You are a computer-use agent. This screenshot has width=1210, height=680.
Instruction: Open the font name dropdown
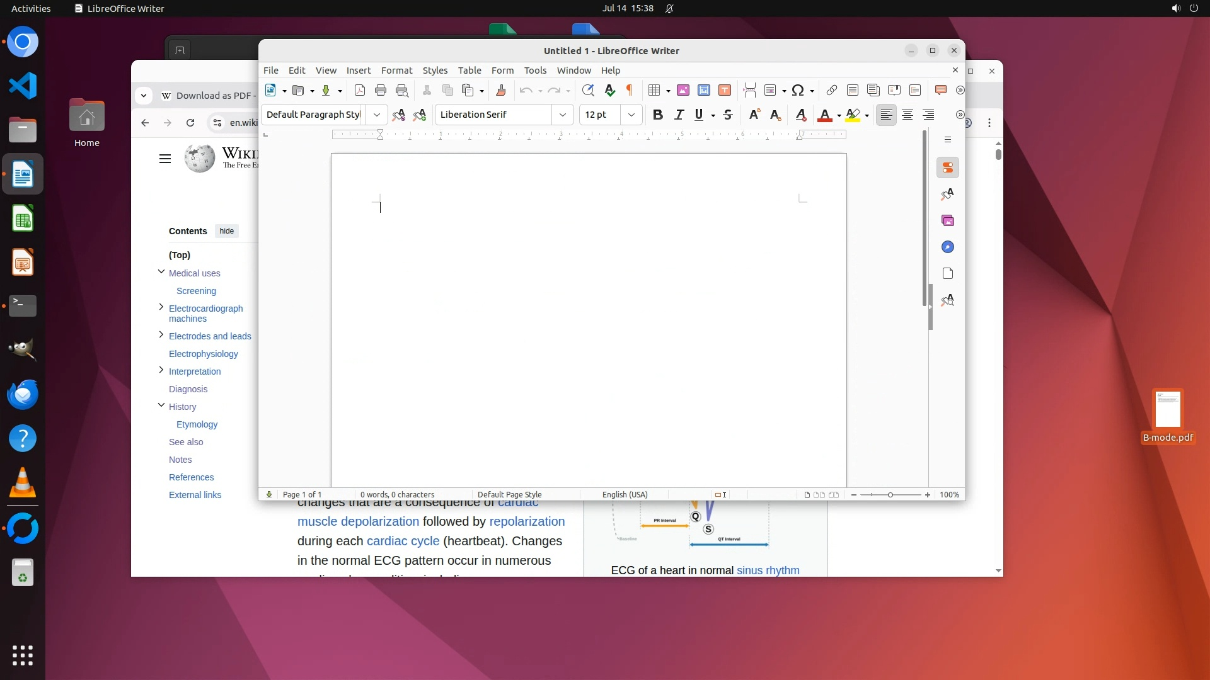click(x=563, y=115)
